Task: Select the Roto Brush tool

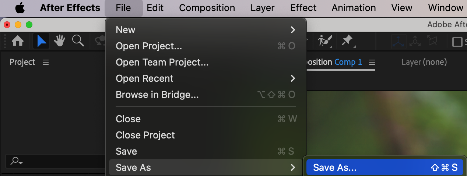Action: point(326,41)
